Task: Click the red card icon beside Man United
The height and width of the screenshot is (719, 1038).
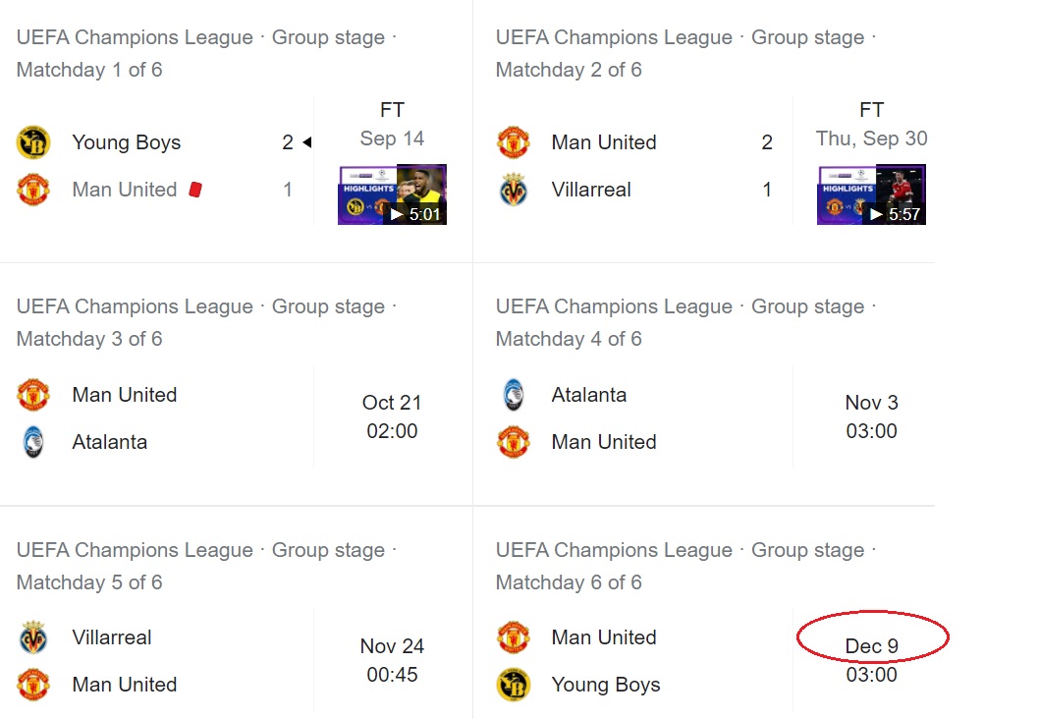Action: [x=195, y=190]
